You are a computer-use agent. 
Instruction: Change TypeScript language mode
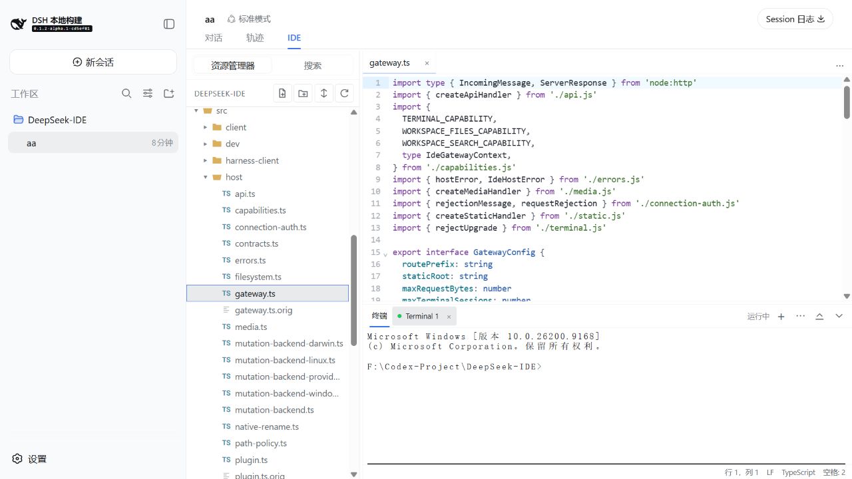(x=798, y=472)
